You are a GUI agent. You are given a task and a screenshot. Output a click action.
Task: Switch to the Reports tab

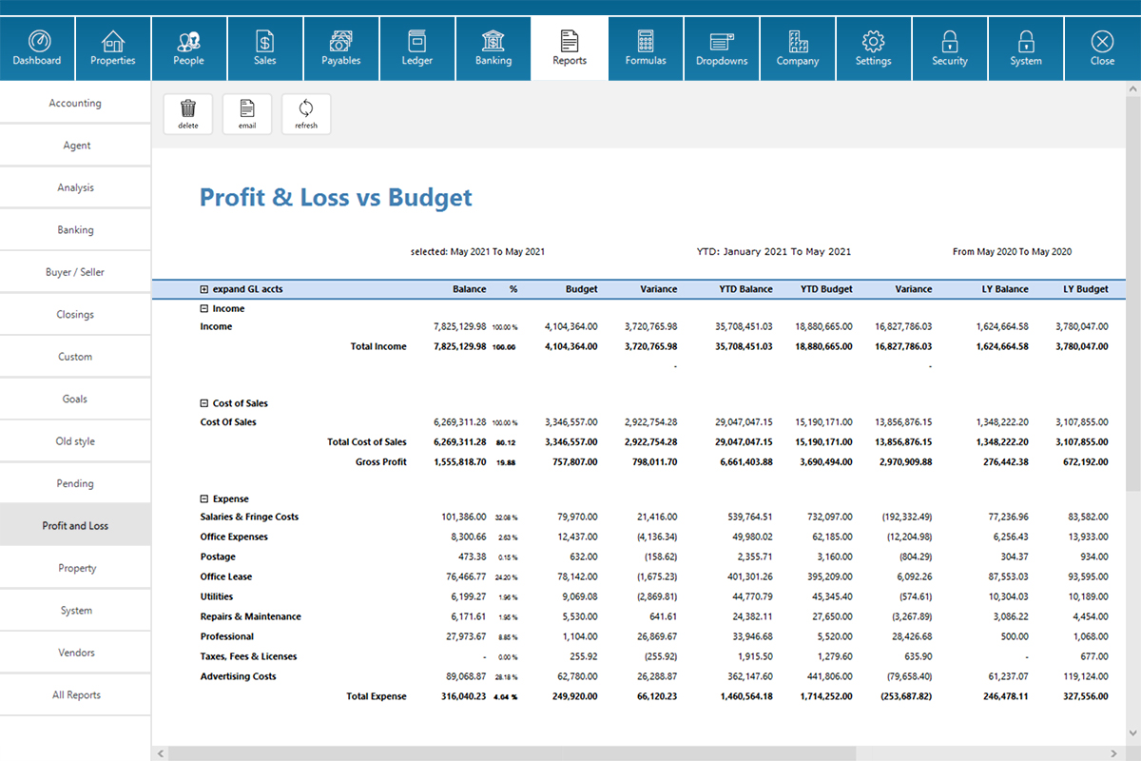coord(569,48)
